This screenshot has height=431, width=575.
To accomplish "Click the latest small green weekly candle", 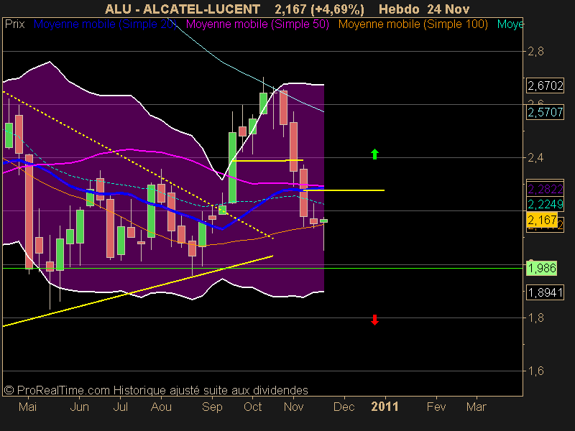I will tap(324, 221).
